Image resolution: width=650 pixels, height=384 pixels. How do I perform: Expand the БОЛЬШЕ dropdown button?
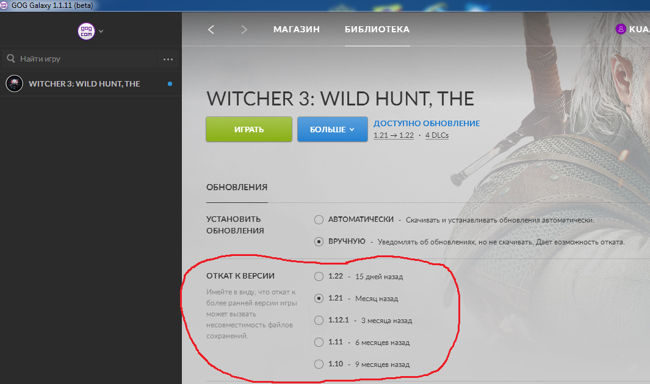333,129
